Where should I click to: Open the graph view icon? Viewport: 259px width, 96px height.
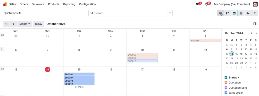click(248, 13)
